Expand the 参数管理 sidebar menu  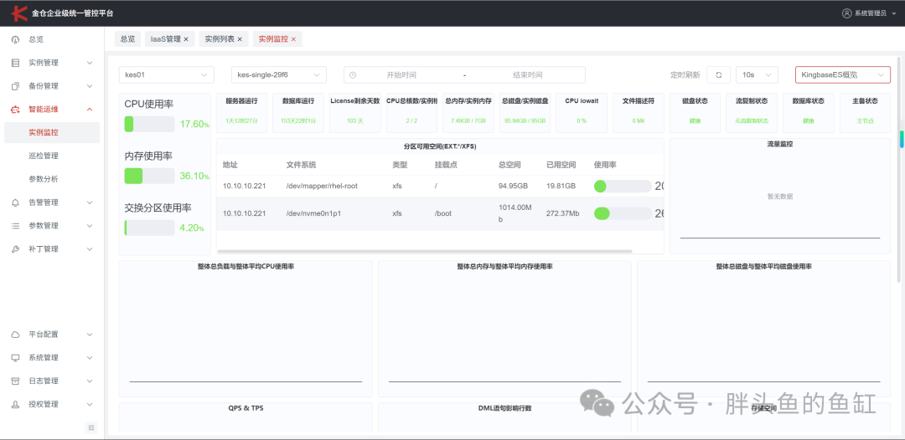[x=52, y=226]
